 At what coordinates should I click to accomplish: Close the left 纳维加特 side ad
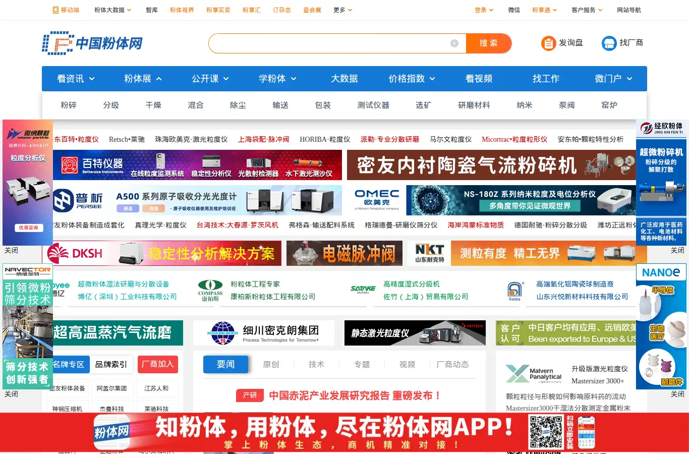click(x=11, y=394)
